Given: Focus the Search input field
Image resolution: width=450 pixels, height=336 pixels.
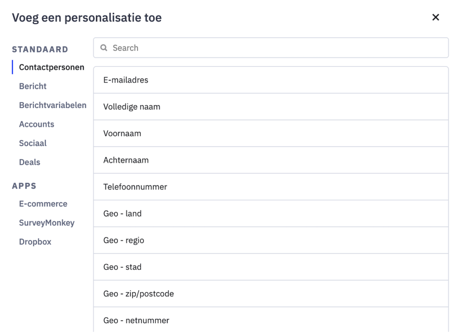Looking at the screenshot, I should click(x=272, y=48).
